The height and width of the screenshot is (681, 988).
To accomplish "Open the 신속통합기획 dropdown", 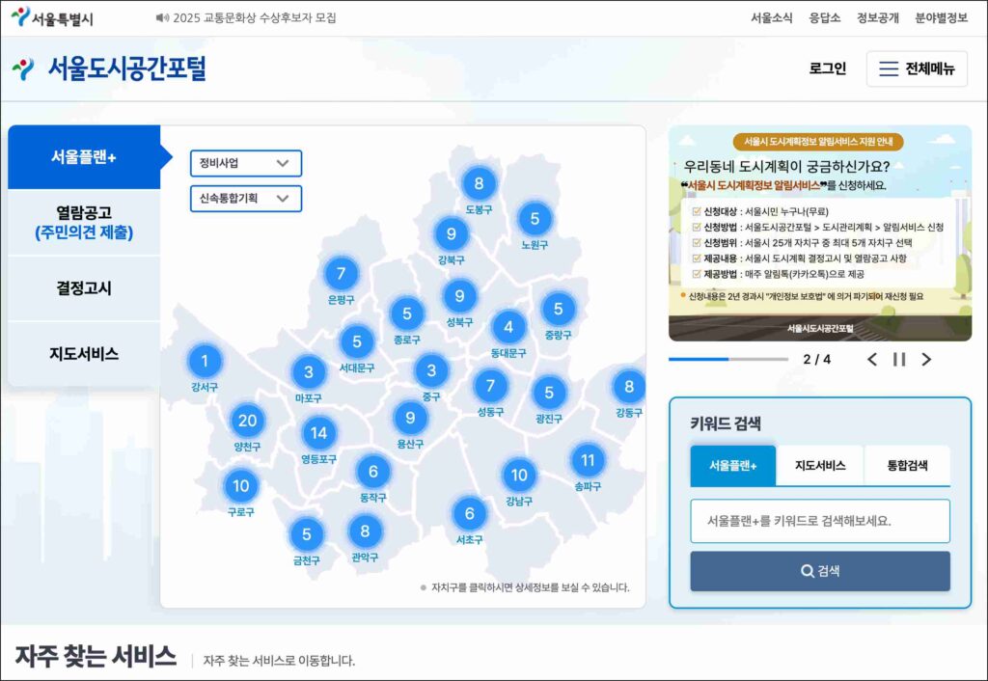I will pos(246,199).
